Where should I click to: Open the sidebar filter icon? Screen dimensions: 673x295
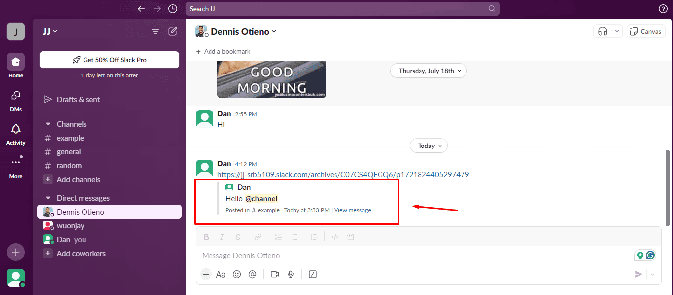click(155, 31)
